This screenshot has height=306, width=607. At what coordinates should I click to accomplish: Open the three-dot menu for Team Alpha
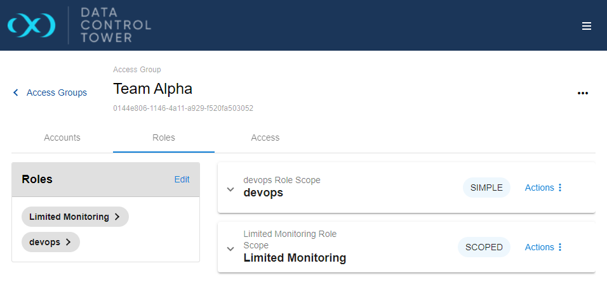click(582, 93)
